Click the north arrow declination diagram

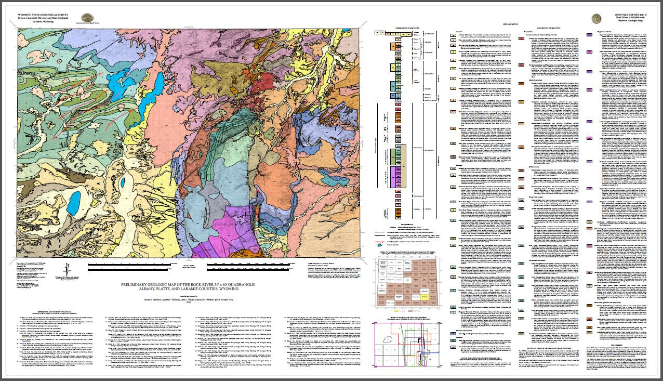coord(67,269)
